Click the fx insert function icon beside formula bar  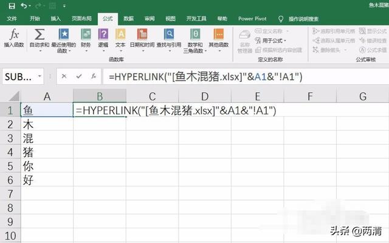pyautogui.click(x=94, y=76)
